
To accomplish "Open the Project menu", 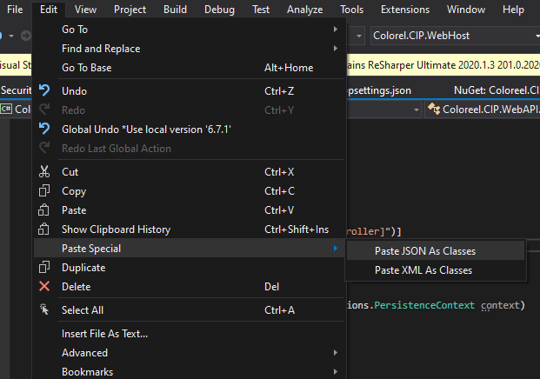I will [130, 10].
